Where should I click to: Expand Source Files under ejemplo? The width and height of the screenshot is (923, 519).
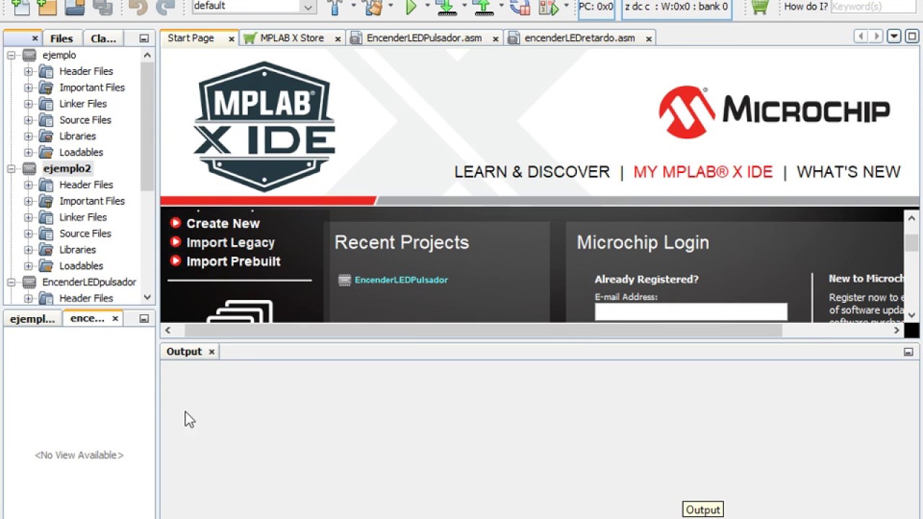(x=29, y=120)
